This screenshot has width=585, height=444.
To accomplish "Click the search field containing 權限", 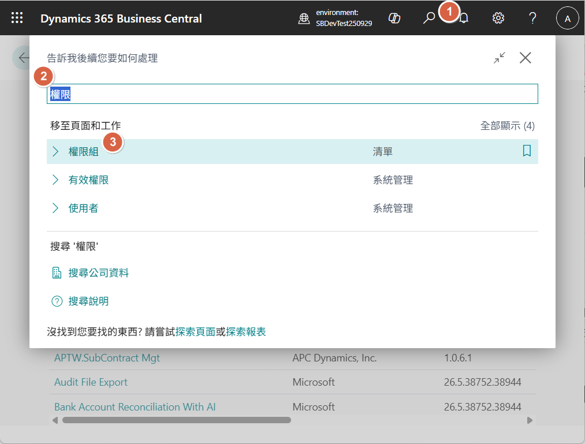I will [x=292, y=94].
